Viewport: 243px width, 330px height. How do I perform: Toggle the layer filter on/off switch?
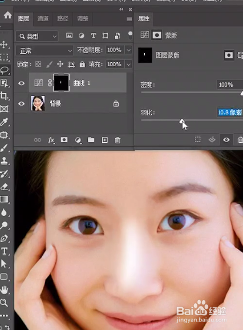130,35
